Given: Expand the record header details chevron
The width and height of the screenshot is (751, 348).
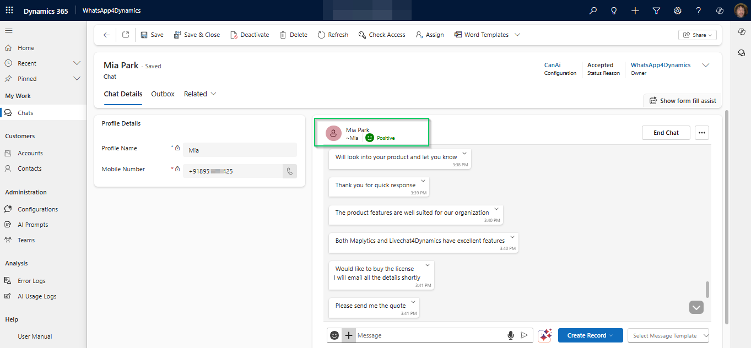Looking at the screenshot, I should (705, 66).
